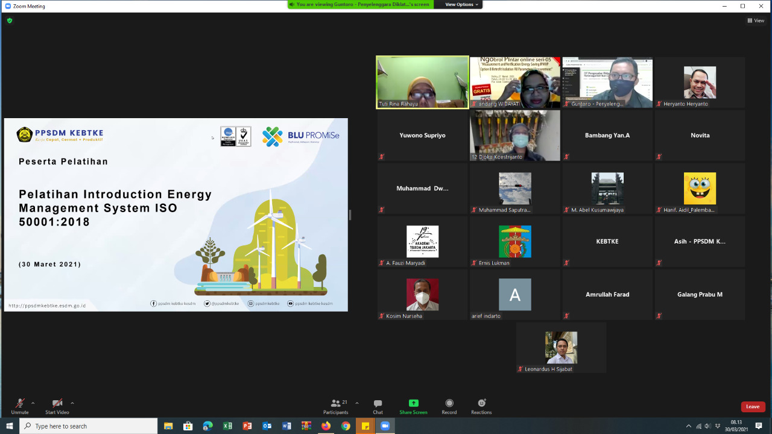Open the View Options dropdown
The image size is (772, 434).
(462, 4)
